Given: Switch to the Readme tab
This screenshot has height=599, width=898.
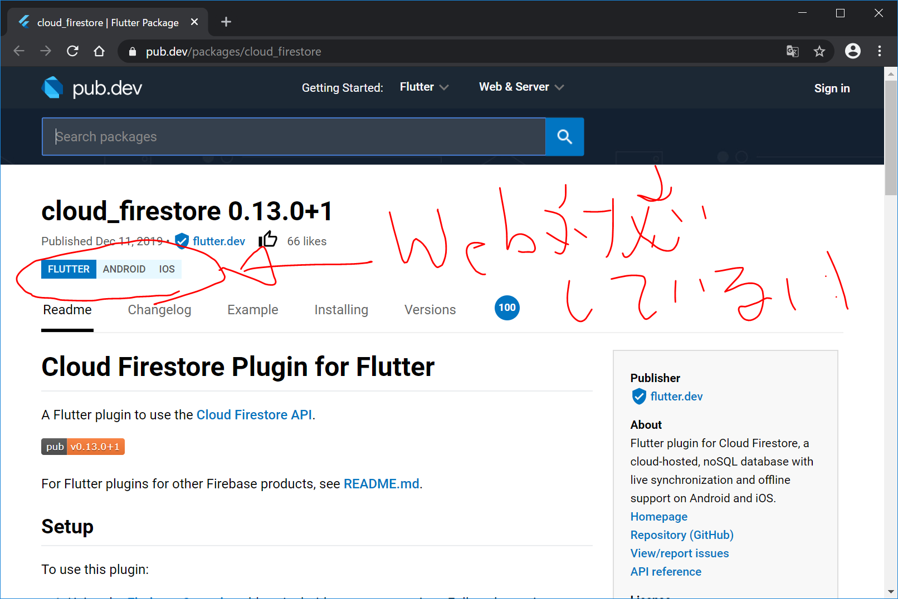Looking at the screenshot, I should (x=67, y=310).
